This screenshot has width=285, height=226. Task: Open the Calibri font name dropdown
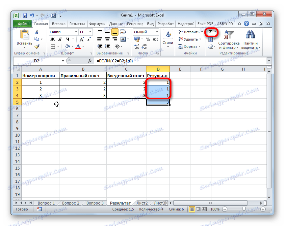[x=76, y=32]
